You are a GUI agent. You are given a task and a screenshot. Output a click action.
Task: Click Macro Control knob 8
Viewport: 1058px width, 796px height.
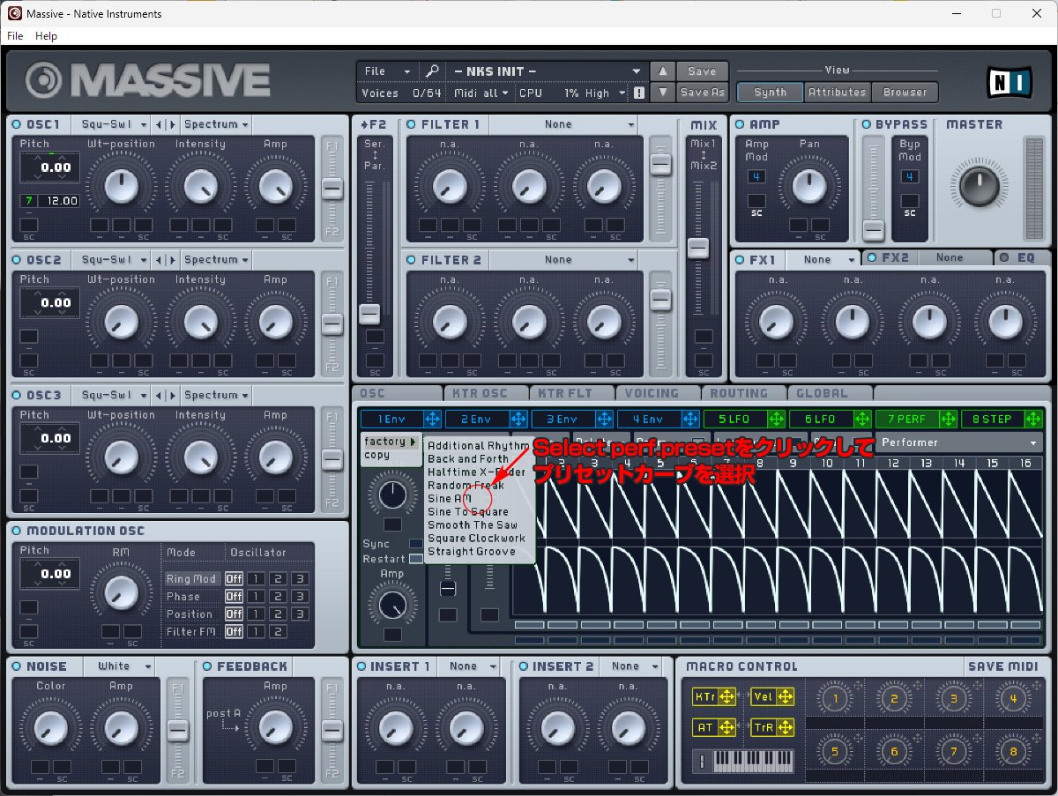[x=1013, y=752]
